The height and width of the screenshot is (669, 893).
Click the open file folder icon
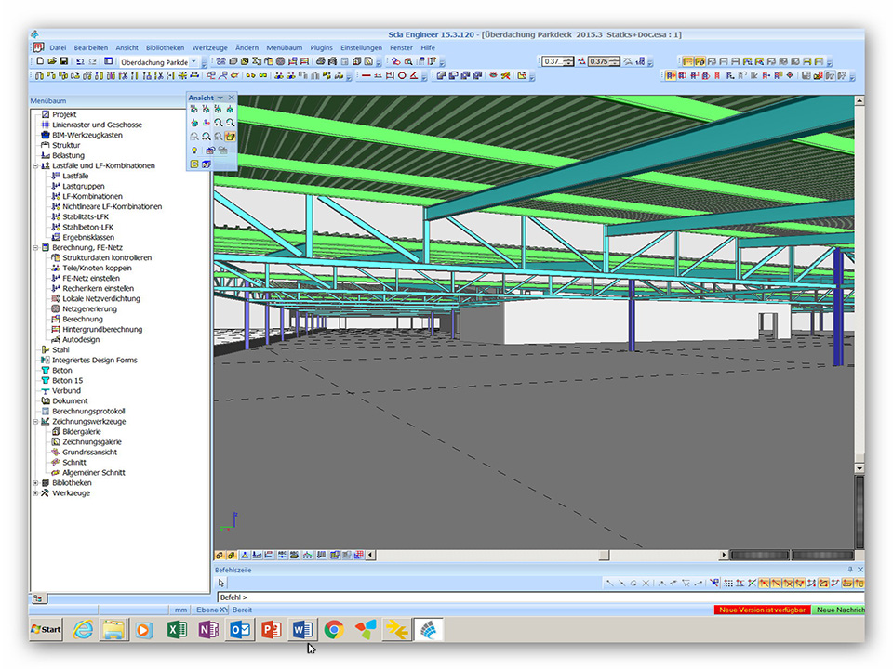tap(52, 61)
